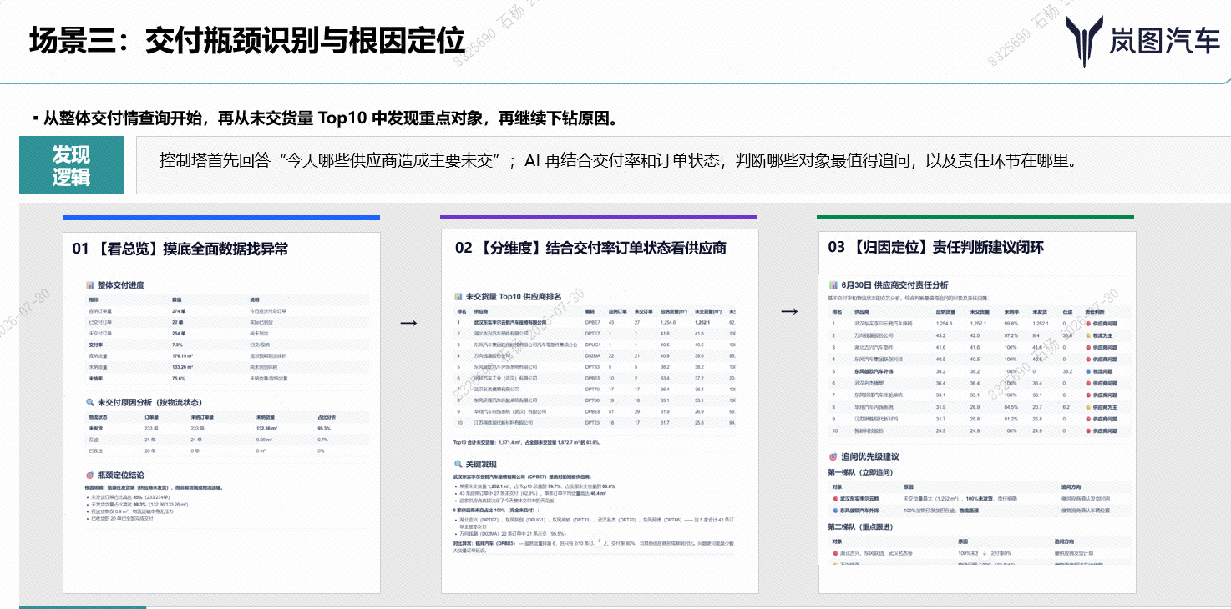
Task: Click the red dot in rank 1 责任判断 cell
Action: pos(1088,323)
